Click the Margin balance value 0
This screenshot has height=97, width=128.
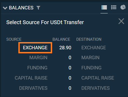[x=70, y=58]
